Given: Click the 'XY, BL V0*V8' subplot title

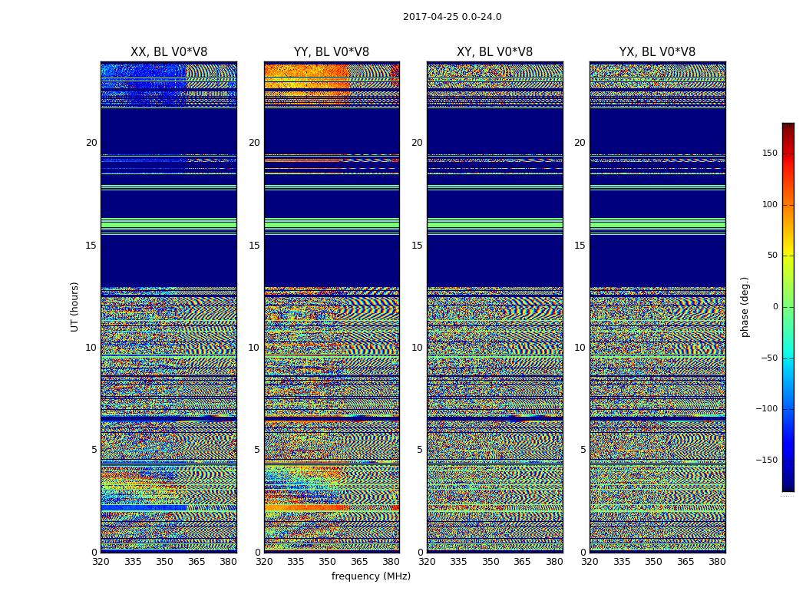Looking at the screenshot, I should [x=494, y=52].
